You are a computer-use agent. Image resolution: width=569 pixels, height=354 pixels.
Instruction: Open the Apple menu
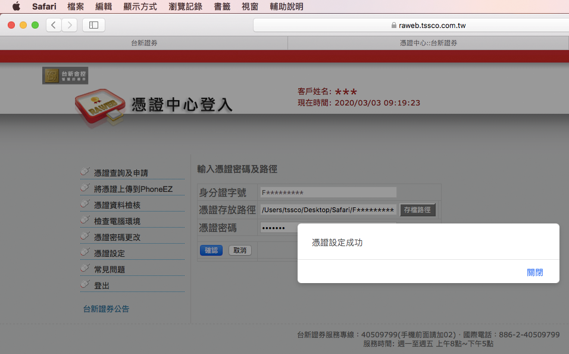pos(16,6)
